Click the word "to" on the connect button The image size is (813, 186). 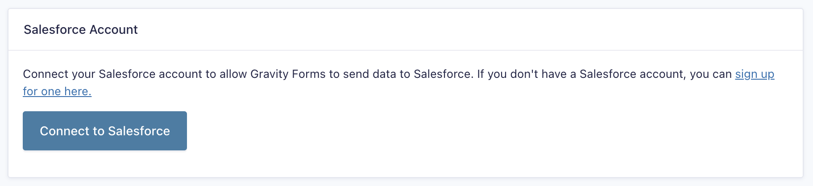click(98, 131)
